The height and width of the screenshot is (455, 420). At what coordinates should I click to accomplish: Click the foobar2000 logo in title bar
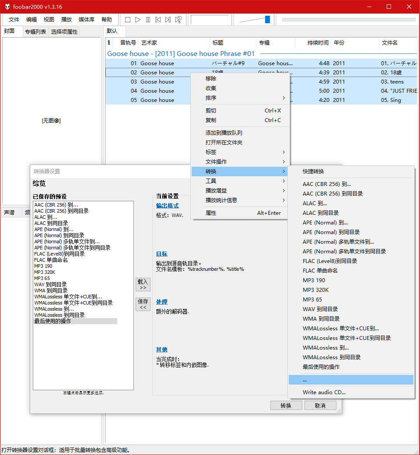coord(7,7)
